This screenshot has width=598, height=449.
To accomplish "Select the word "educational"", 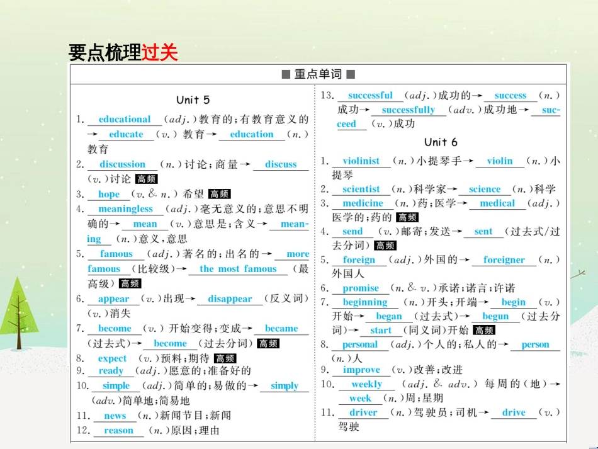I will [124, 119].
